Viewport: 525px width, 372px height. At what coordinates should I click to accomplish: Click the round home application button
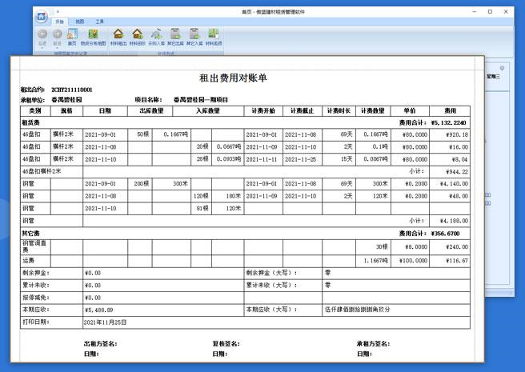point(42,16)
